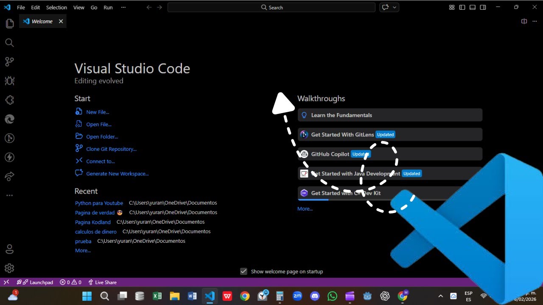Toggle Show welcome page on startup checkbox
The height and width of the screenshot is (305, 543).
click(x=244, y=272)
